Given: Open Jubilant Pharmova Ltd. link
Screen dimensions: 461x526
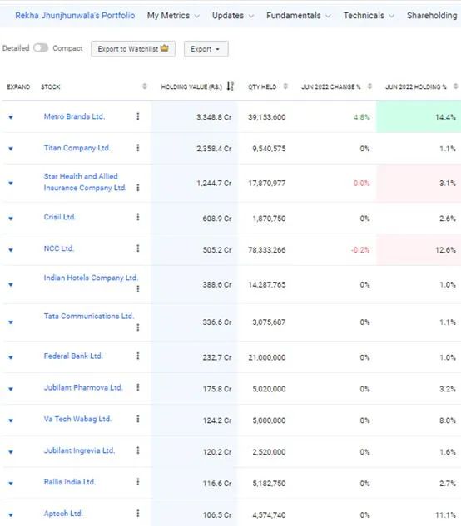Looking at the screenshot, I should point(83,387).
